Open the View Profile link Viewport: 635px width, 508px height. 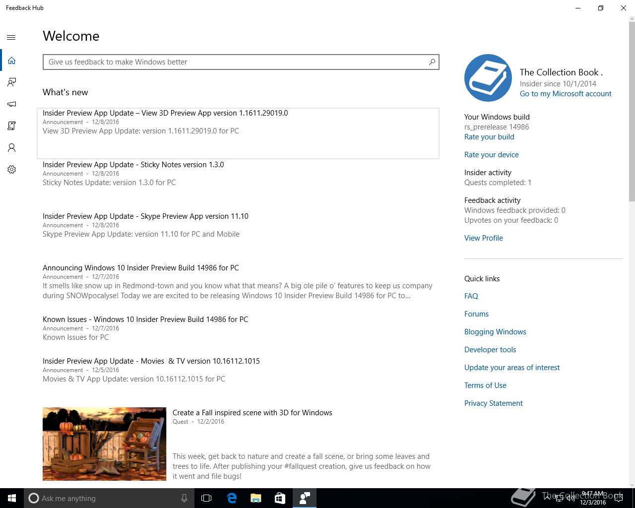pos(484,238)
